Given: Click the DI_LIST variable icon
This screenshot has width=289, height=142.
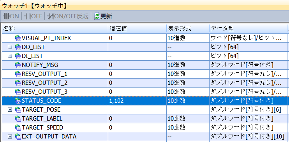Looking at the screenshot, I should (x=18, y=56).
